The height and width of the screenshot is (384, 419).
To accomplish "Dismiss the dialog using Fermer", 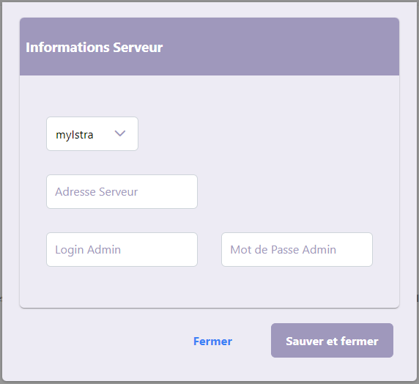I will [212, 341].
